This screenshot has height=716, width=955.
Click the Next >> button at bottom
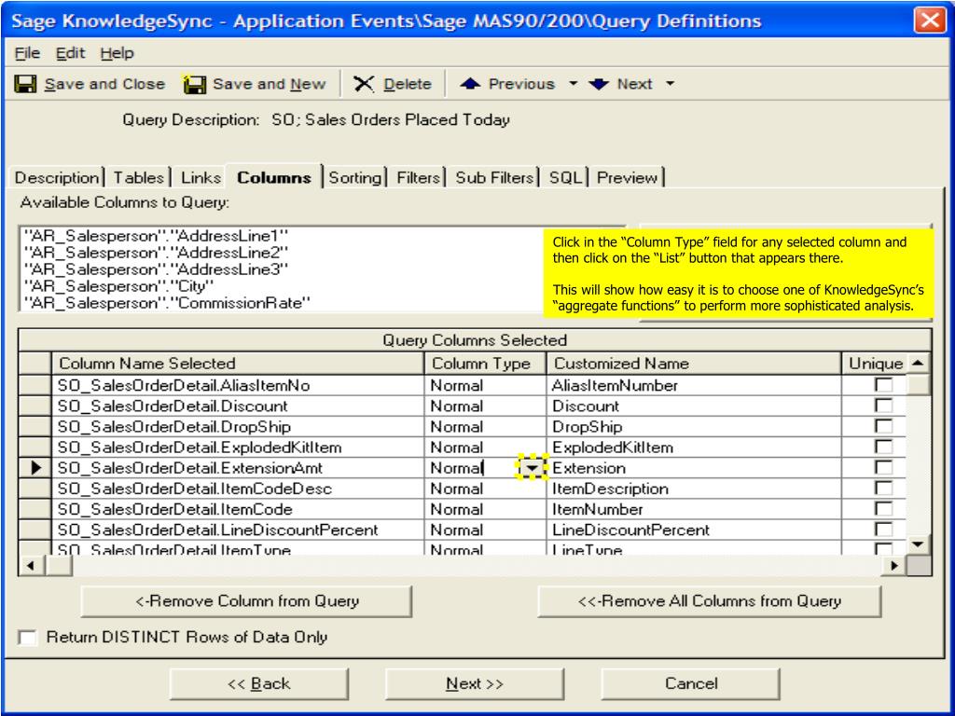tap(475, 683)
